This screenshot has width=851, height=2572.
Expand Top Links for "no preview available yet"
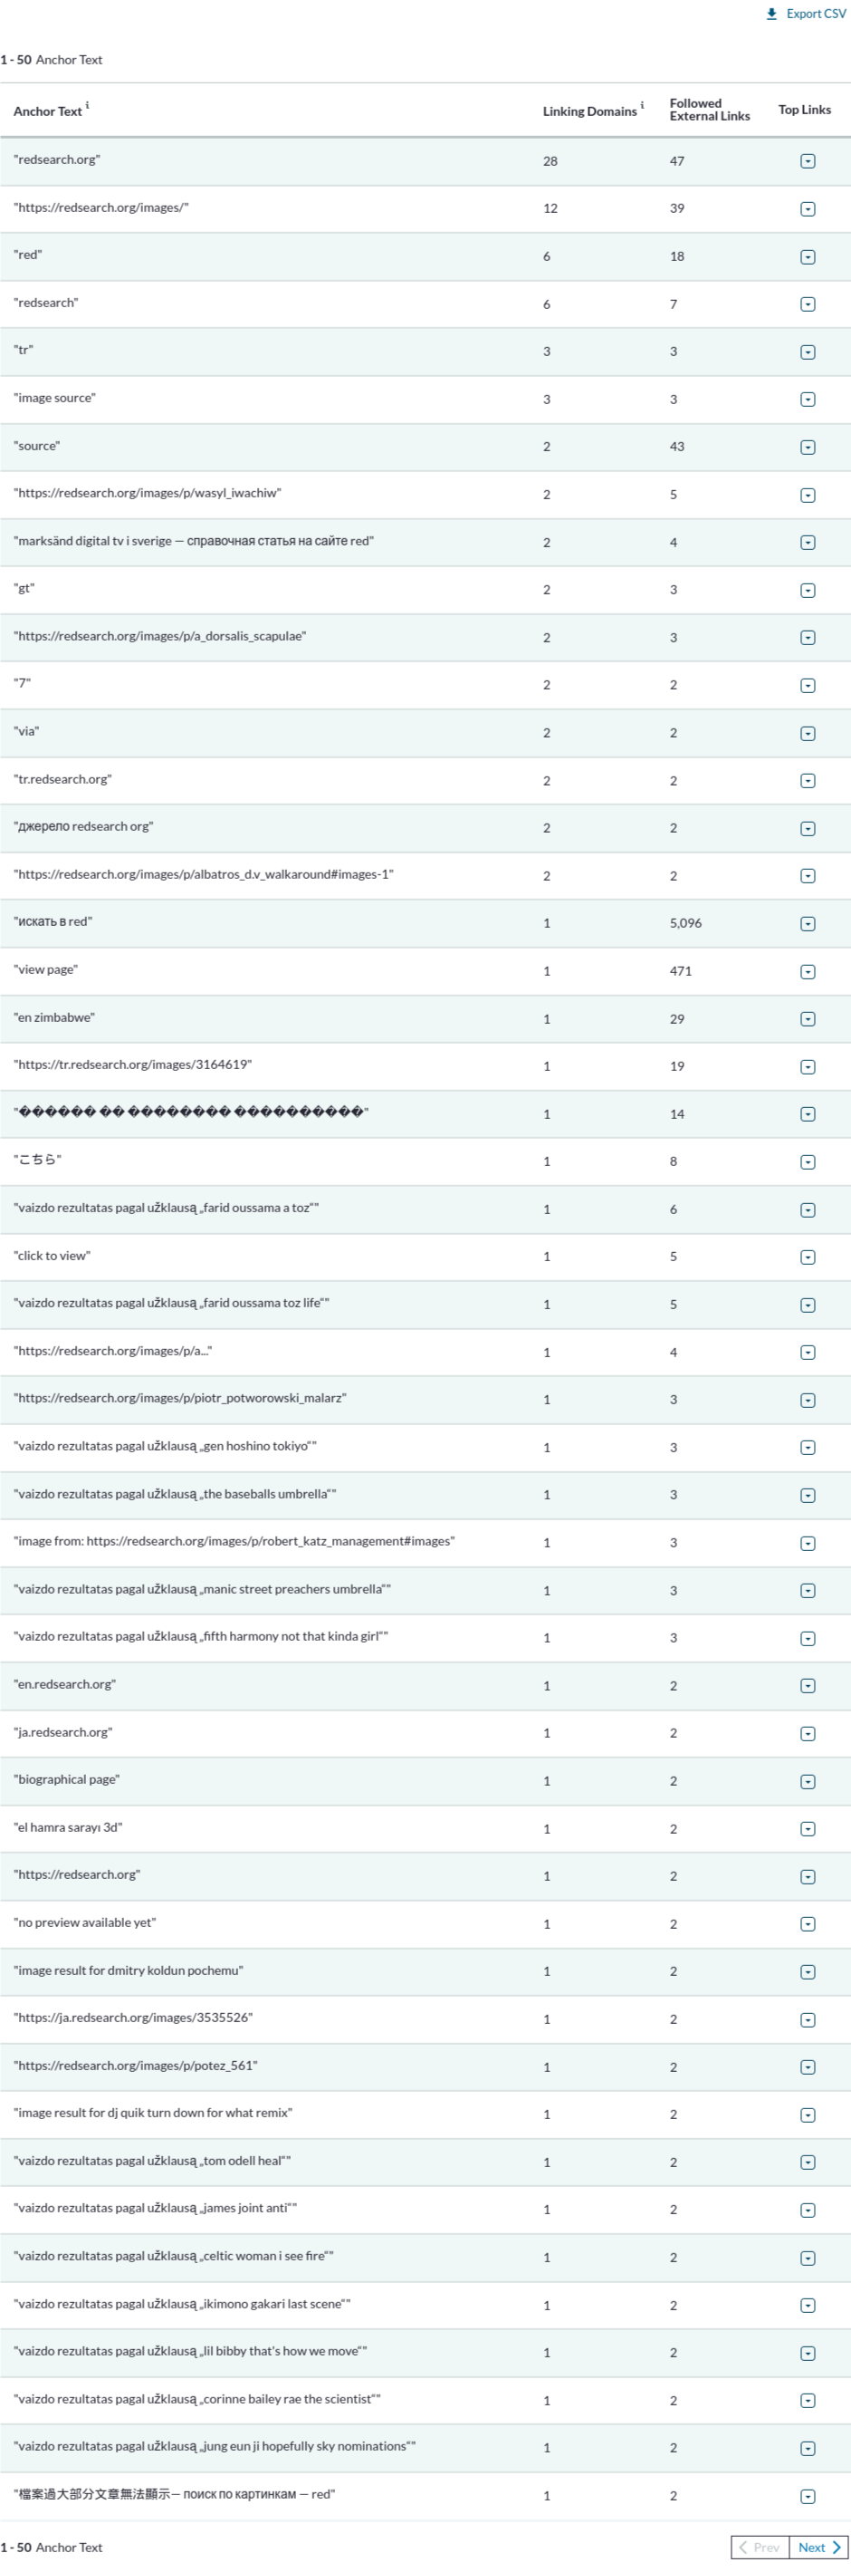[808, 1924]
